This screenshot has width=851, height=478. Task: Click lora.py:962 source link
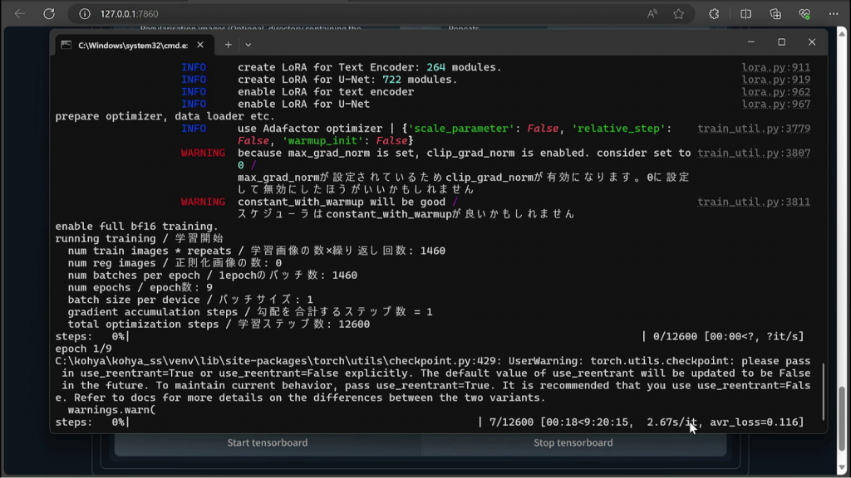[776, 92]
